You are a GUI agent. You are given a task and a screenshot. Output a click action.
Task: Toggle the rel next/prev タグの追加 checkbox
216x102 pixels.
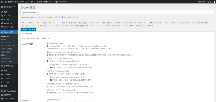[x=48, y=52]
